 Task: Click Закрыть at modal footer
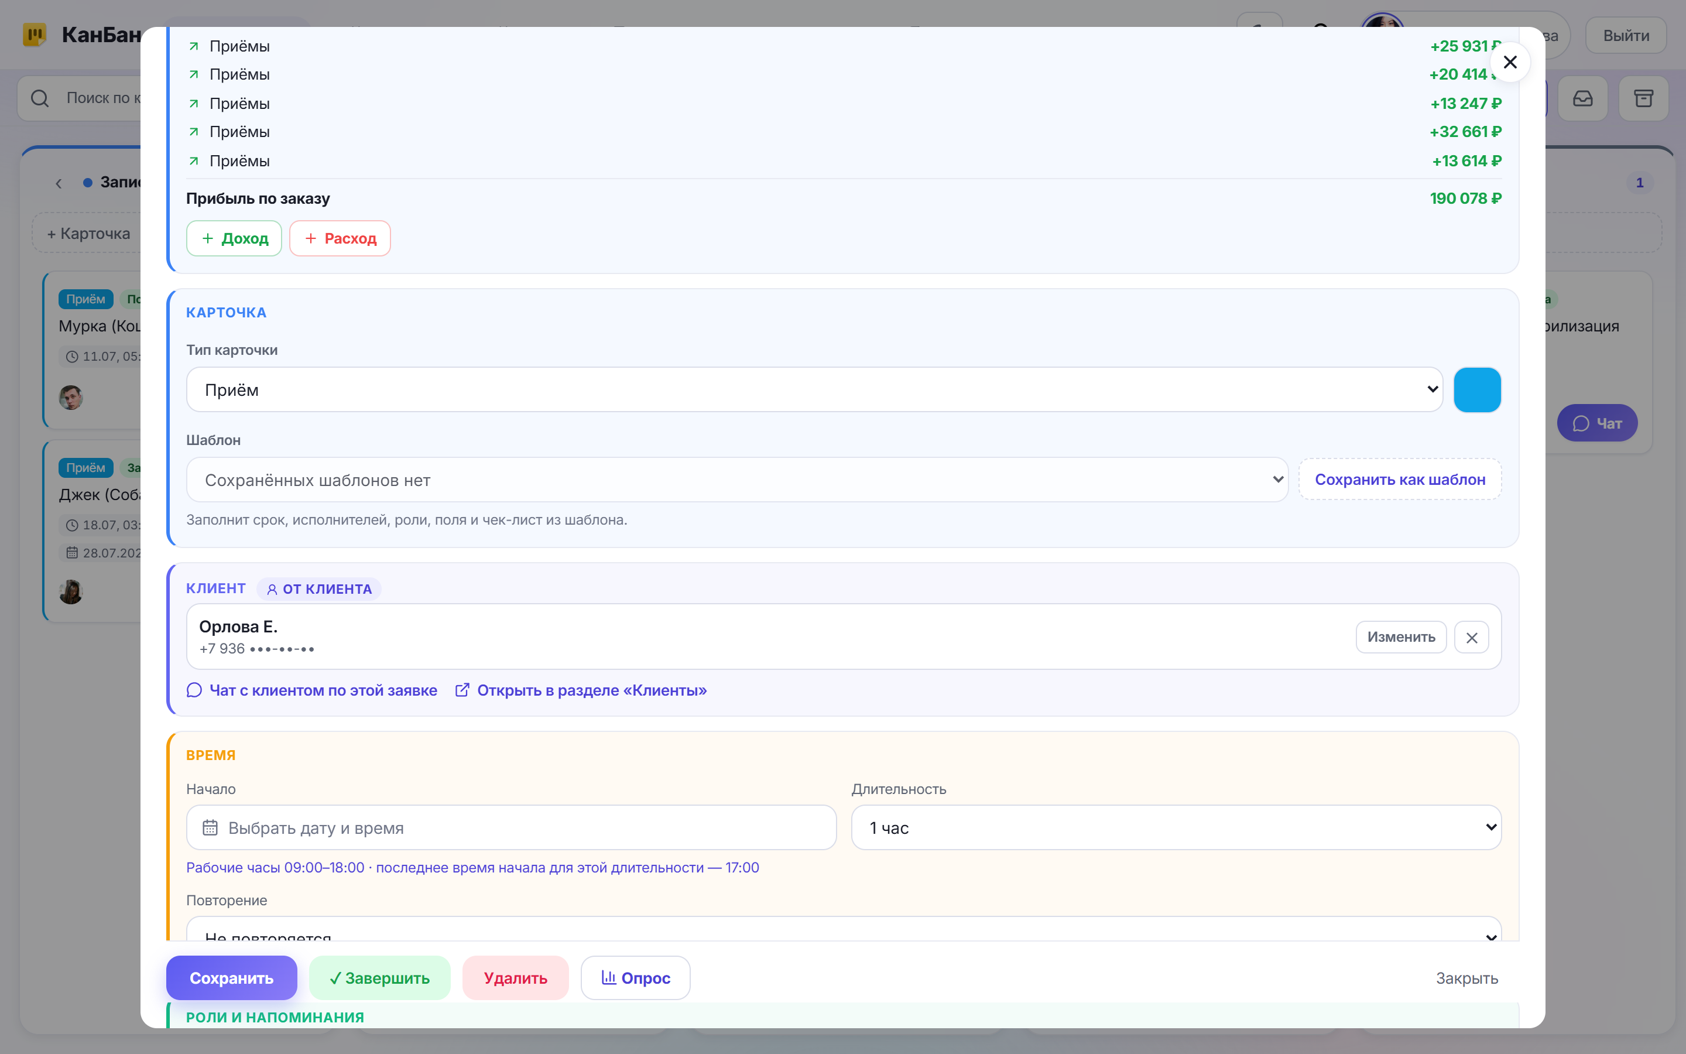(x=1466, y=978)
